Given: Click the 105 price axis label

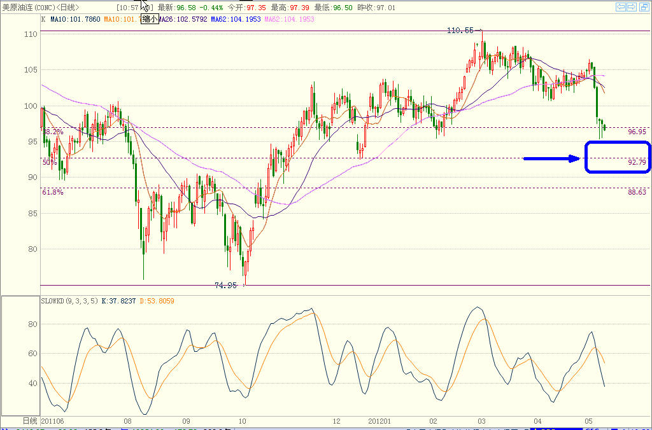Looking at the screenshot, I should click(x=31, y=70).
